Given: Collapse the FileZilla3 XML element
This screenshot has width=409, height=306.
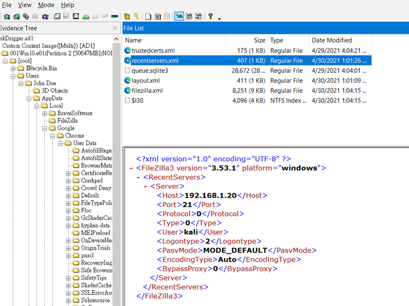Looking at the screenshot, I should point(131,168).
